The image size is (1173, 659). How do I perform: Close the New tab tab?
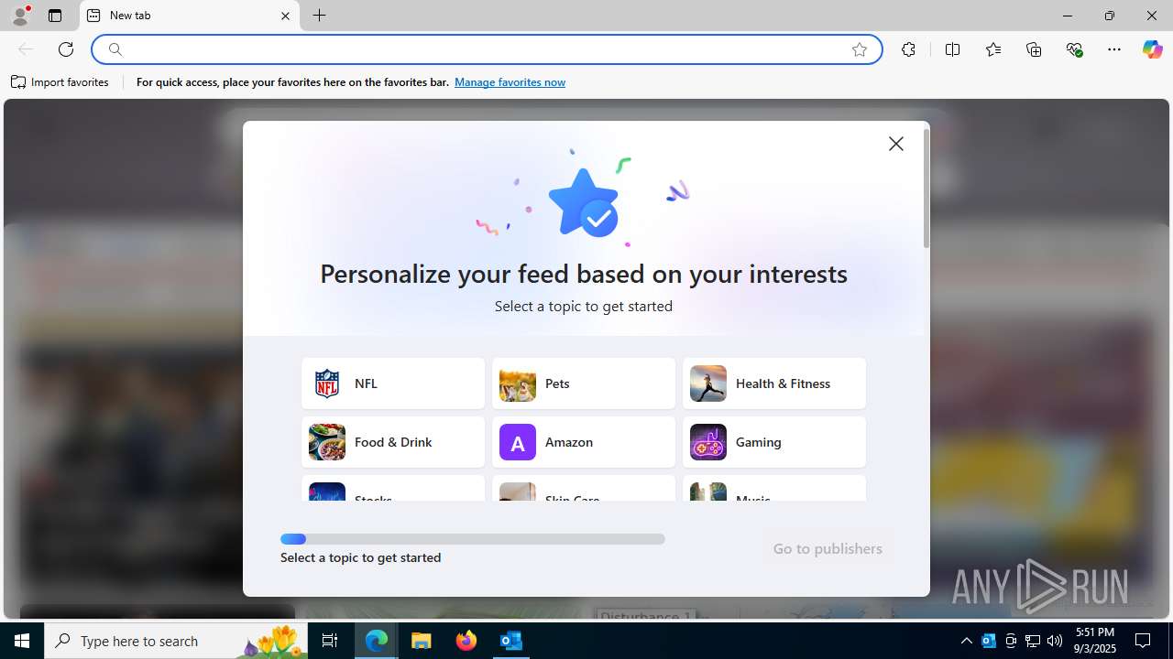tap(285, 16)
